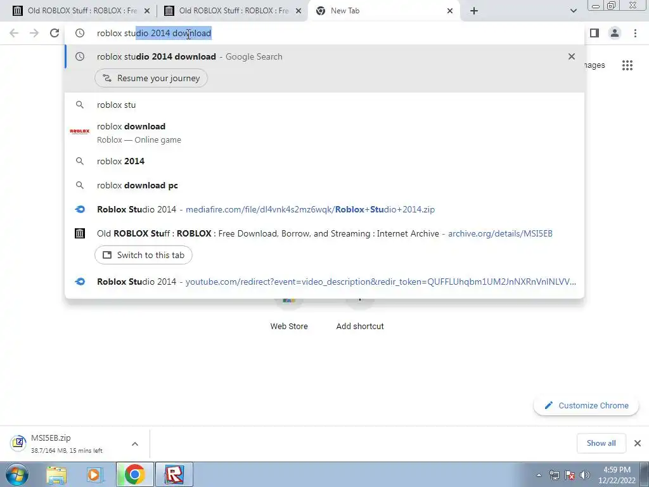Select 'roblox download' Roblox Online game suggestion

[324, 133]
